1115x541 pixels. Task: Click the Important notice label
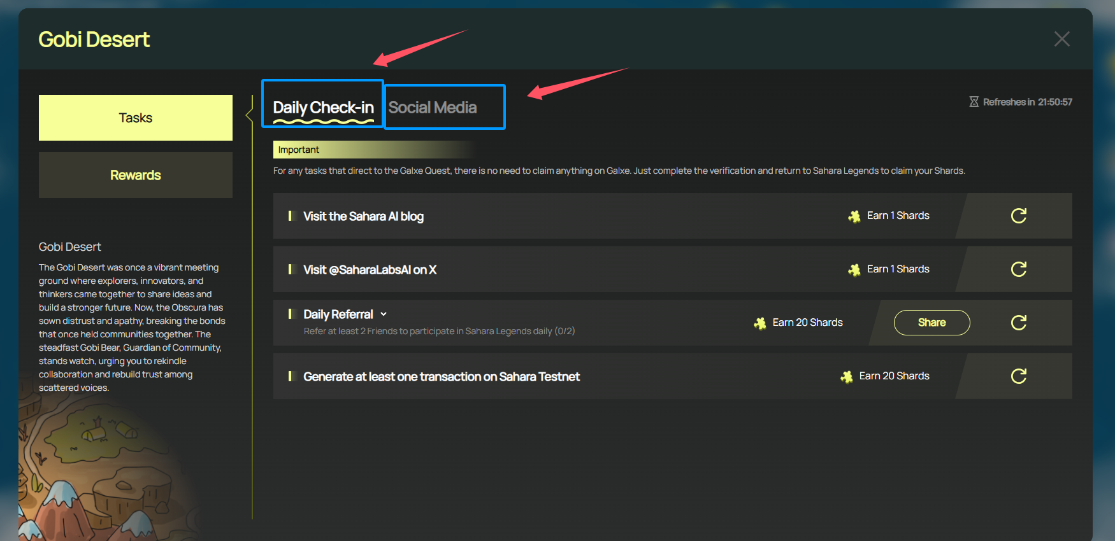tap(298, 150)
